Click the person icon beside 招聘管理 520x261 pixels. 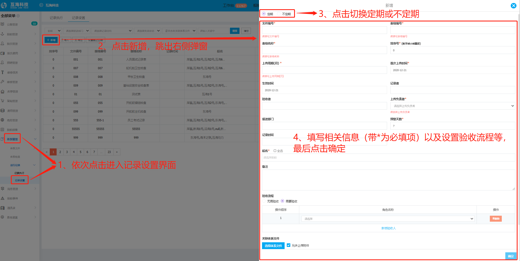pos(2,62)
